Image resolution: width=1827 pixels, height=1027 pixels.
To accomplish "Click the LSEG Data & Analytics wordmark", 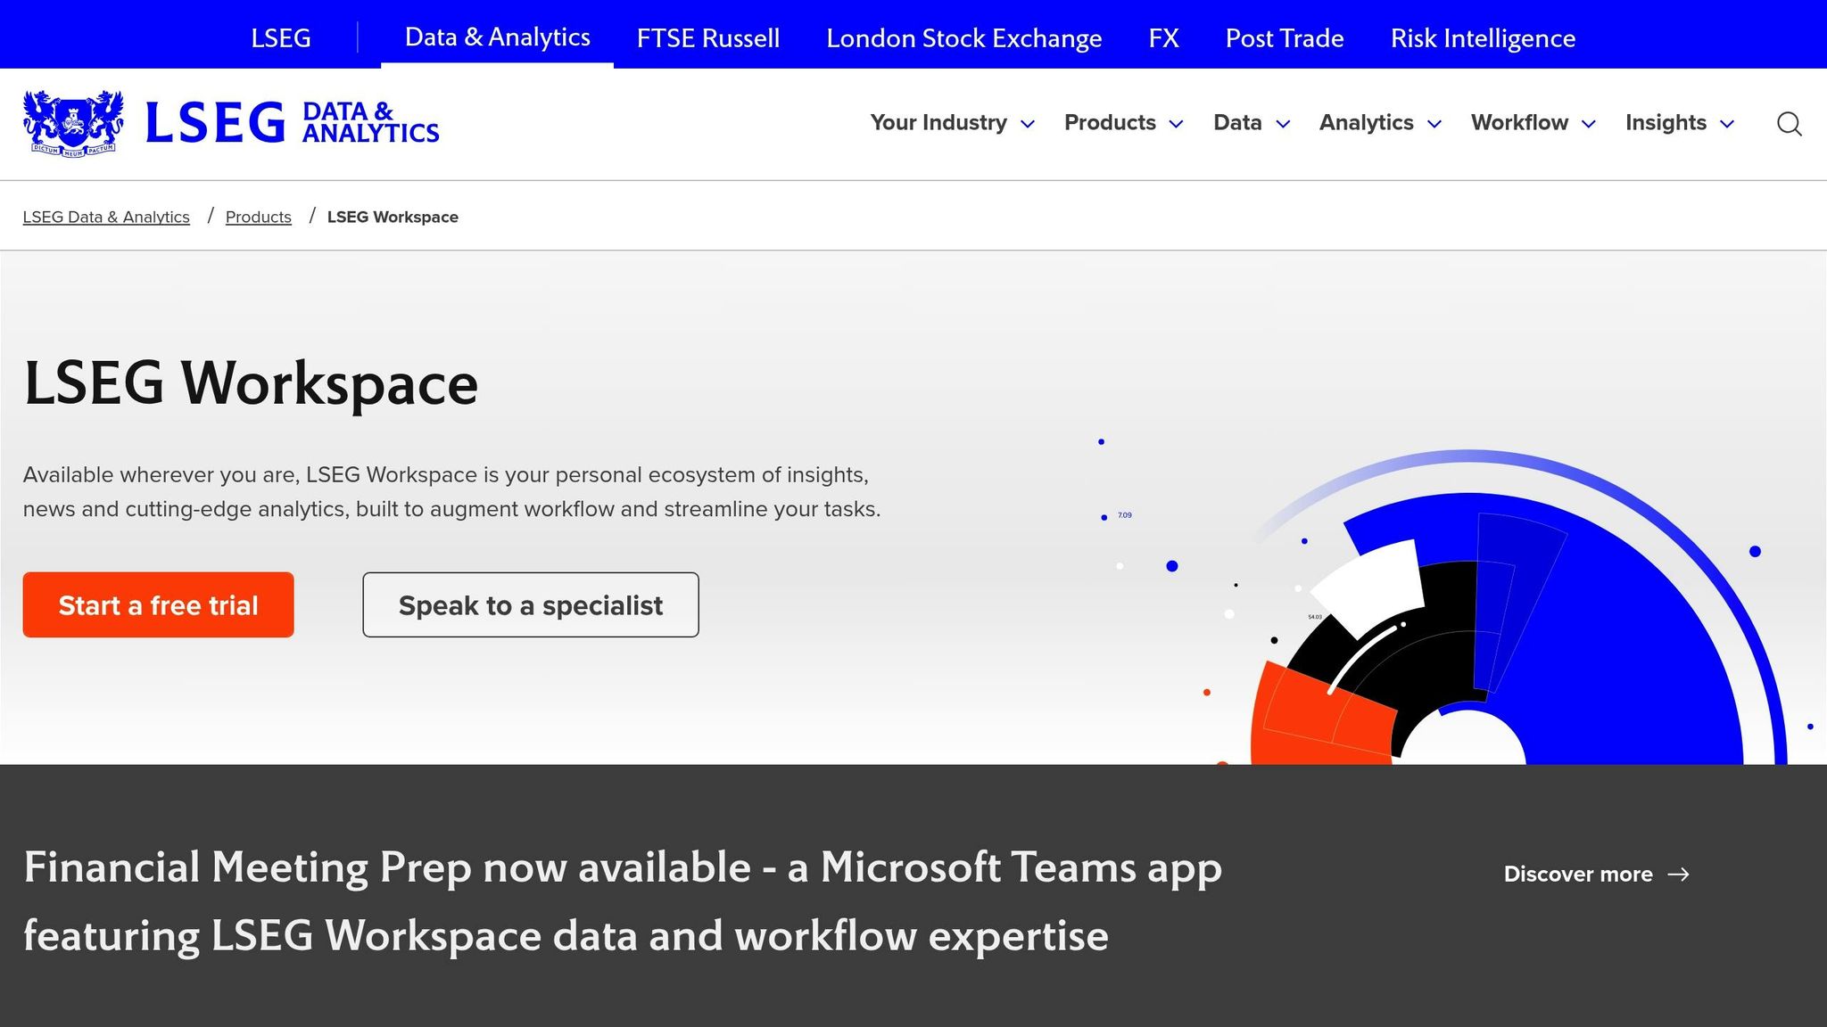I will (x=292, y=123).
